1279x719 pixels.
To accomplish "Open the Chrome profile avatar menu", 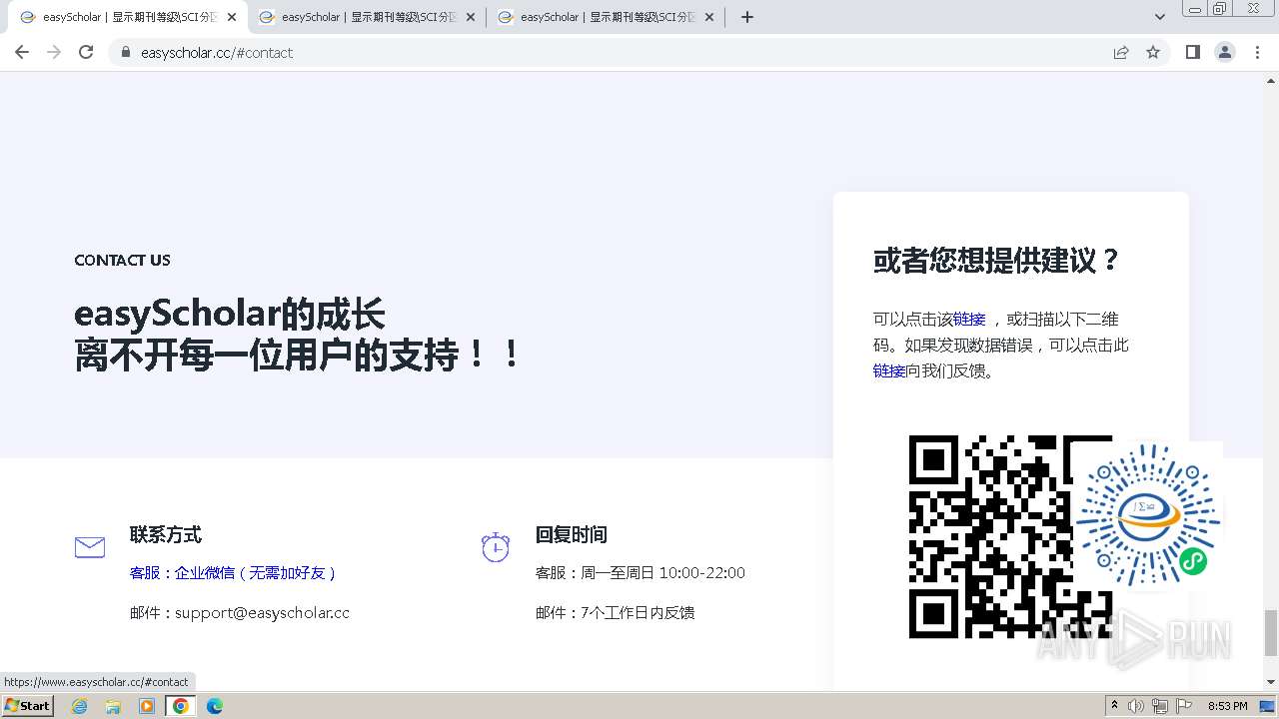I will (x=1225, y=52).
